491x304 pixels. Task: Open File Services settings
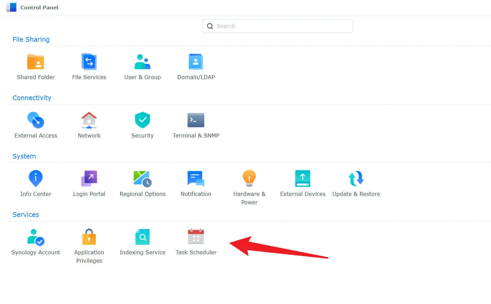89,62
